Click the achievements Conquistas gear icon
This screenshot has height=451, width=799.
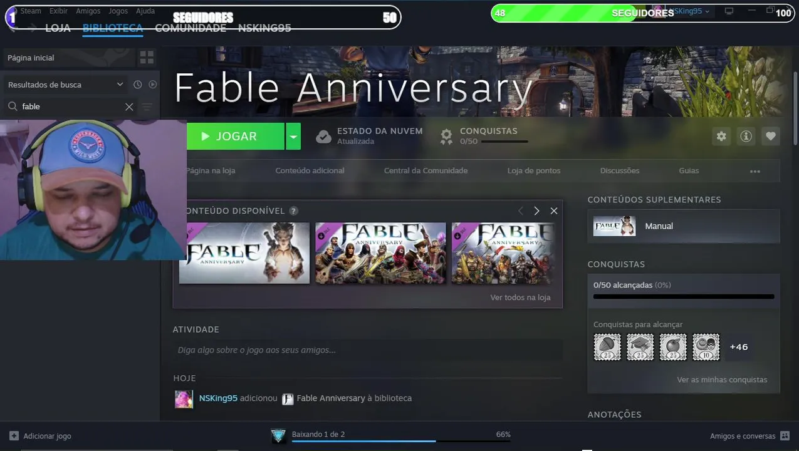pos(446,136)
